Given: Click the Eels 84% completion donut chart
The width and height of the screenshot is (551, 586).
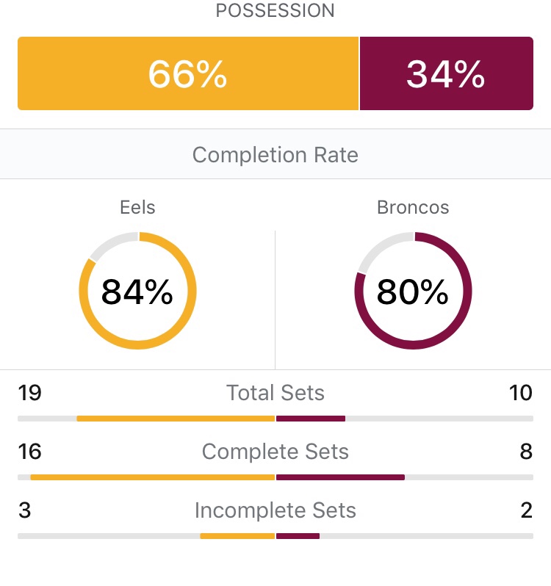Looking at the screenshot, I should point(137,291).
